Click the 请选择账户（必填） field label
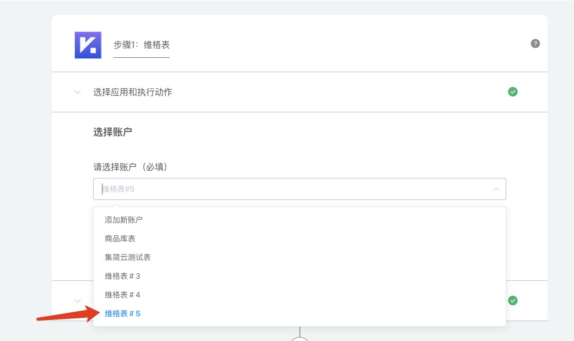The image size is (574, 341). tap(130, 167)
